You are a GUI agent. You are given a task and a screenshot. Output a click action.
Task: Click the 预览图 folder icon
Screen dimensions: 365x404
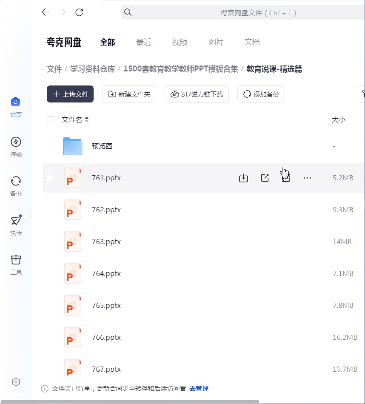click(x=73, y=146)
